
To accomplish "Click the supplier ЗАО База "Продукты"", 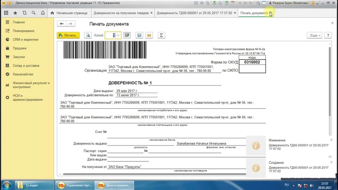I will coord(125,167).
